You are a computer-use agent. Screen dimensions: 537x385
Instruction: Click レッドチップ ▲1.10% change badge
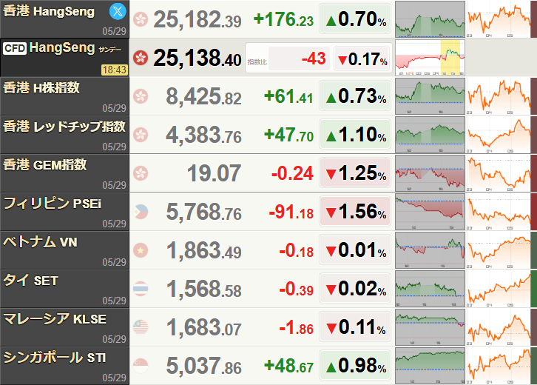click(355, 134)
